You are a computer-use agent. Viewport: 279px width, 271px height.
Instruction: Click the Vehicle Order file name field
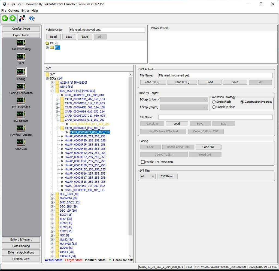coord(107,30)
